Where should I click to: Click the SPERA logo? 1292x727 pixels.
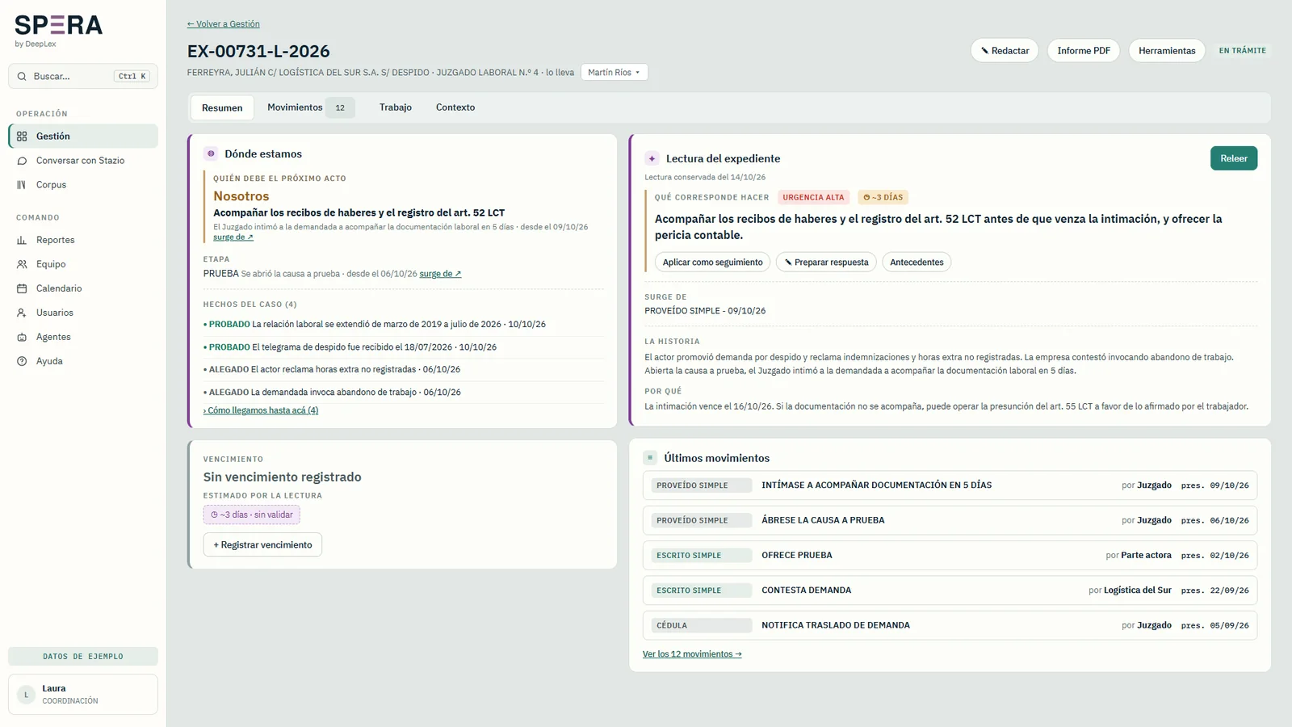point(58,26)
